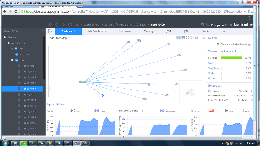Open the breadcrumb list menu icon
Screen dimensions: 260x146
(x=77, y=25)
